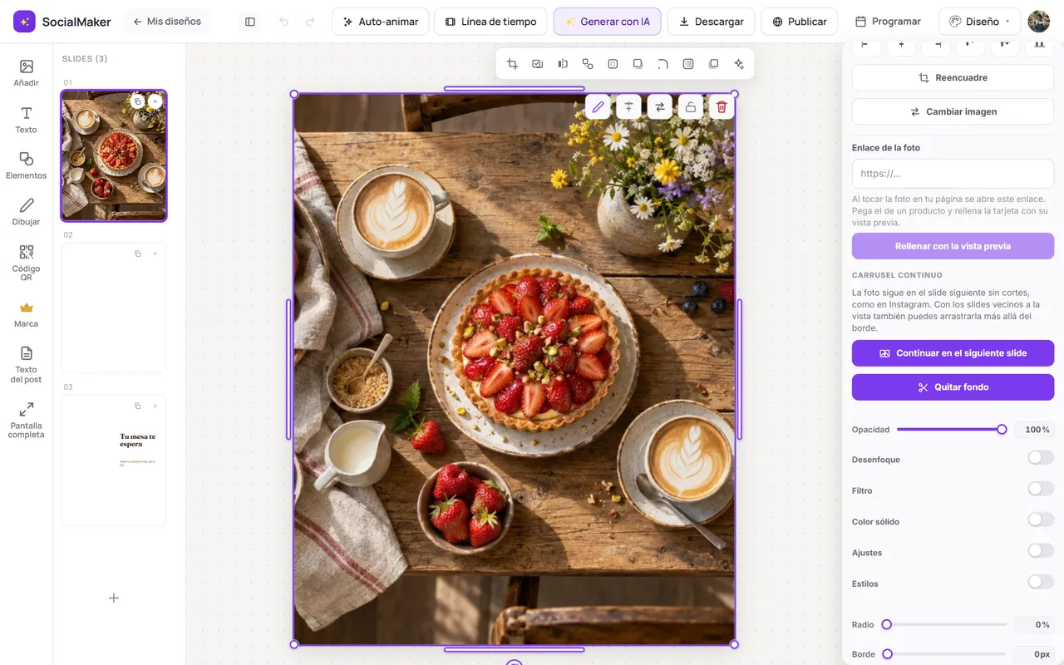Toggle the sidebar panel layout icon
Image resolution: width=1064 pixels, height=665 pixels.
[250, 22]
